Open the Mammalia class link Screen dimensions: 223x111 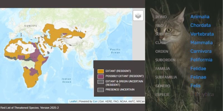[201, 42]
